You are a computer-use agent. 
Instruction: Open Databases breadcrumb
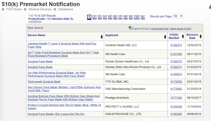point(66,9)
